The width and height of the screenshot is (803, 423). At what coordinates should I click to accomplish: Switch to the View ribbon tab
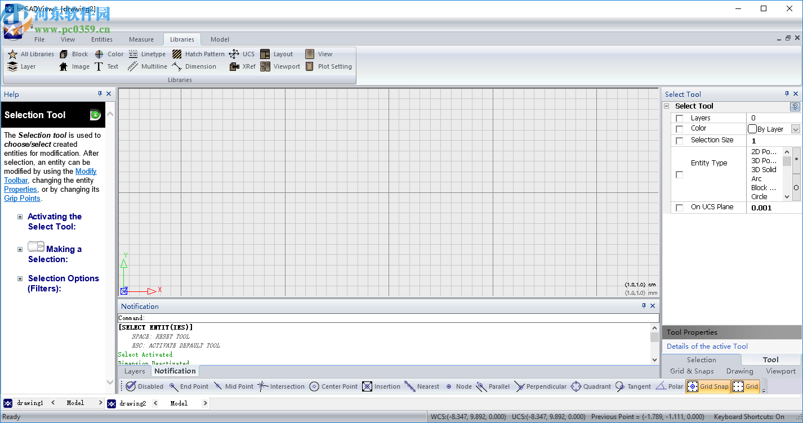coord(68,39)
